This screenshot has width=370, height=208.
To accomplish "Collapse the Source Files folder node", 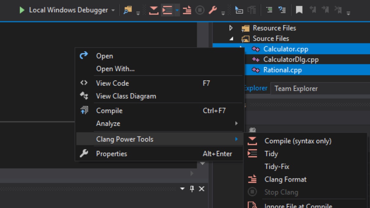I will tap(231, 38).
